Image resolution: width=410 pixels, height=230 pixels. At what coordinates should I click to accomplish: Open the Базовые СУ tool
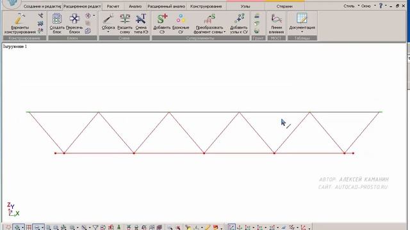pos(181,24)
